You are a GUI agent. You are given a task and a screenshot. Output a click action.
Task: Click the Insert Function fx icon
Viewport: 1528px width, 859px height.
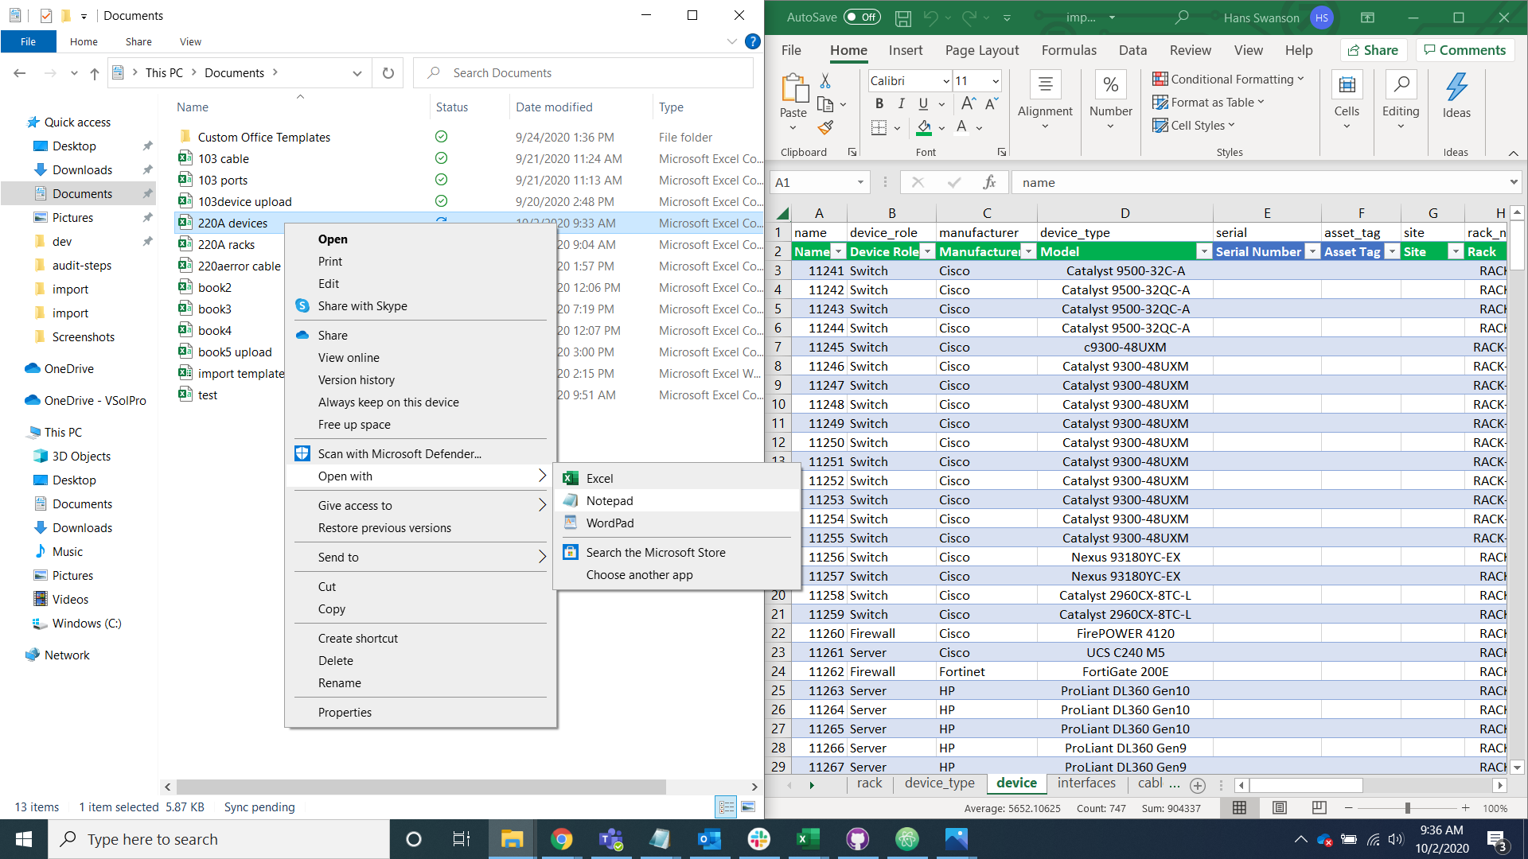tap(989, 182)
